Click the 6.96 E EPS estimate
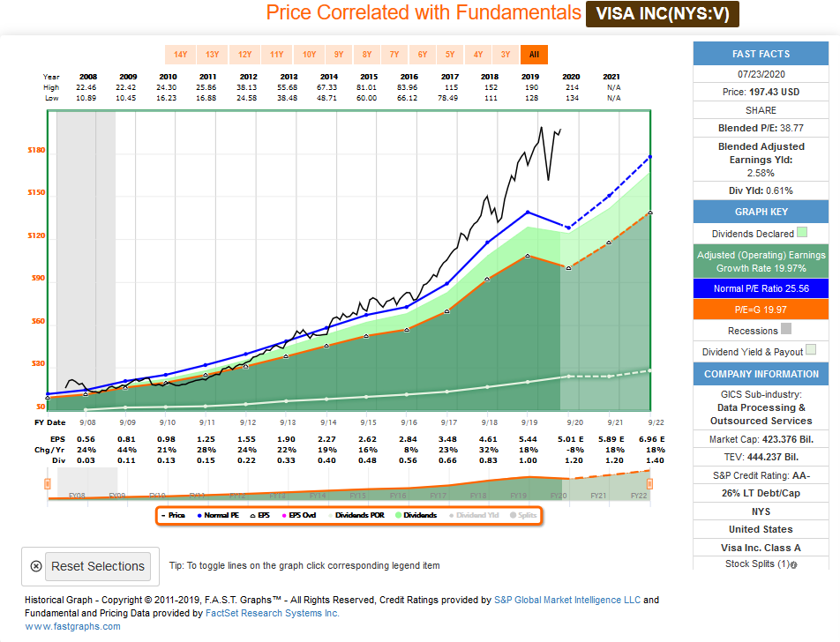 pos(652,439)
